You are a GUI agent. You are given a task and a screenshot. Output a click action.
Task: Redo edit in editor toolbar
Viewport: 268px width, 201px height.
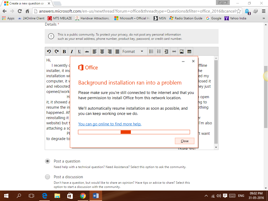pos(57,52)
